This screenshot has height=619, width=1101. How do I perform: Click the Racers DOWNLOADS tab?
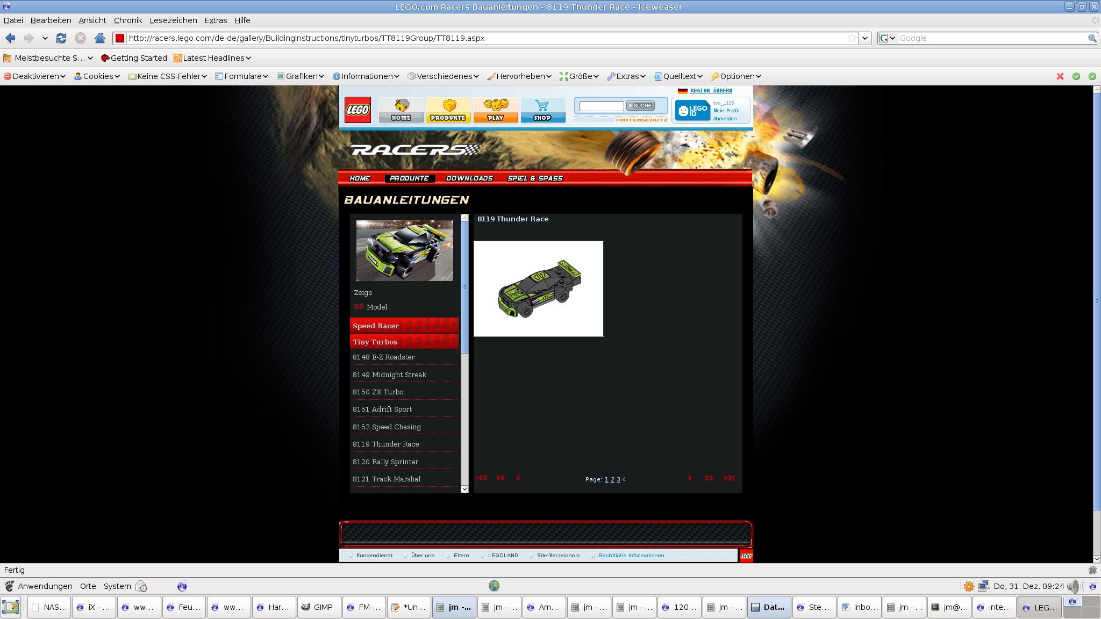click(x=469, y=178)
